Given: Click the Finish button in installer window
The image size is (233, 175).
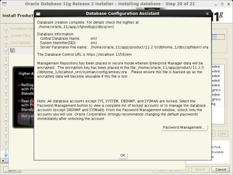Looking at the screenshot, I should click(200, 169).
